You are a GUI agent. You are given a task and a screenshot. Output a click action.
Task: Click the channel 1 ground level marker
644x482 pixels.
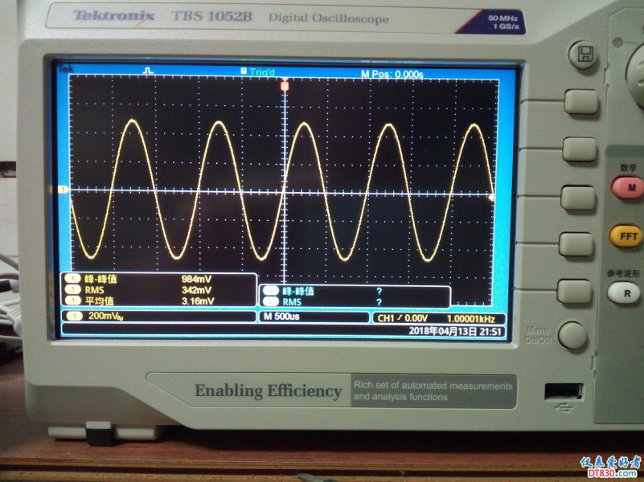tap(64, 190)
